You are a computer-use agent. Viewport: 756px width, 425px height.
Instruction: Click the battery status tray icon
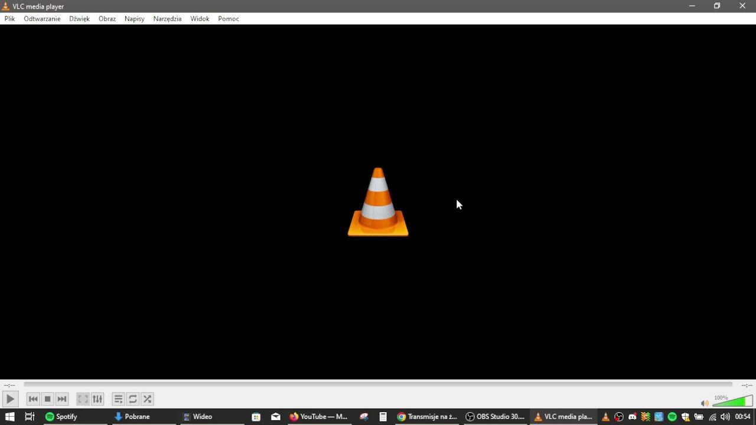[699, 417]
